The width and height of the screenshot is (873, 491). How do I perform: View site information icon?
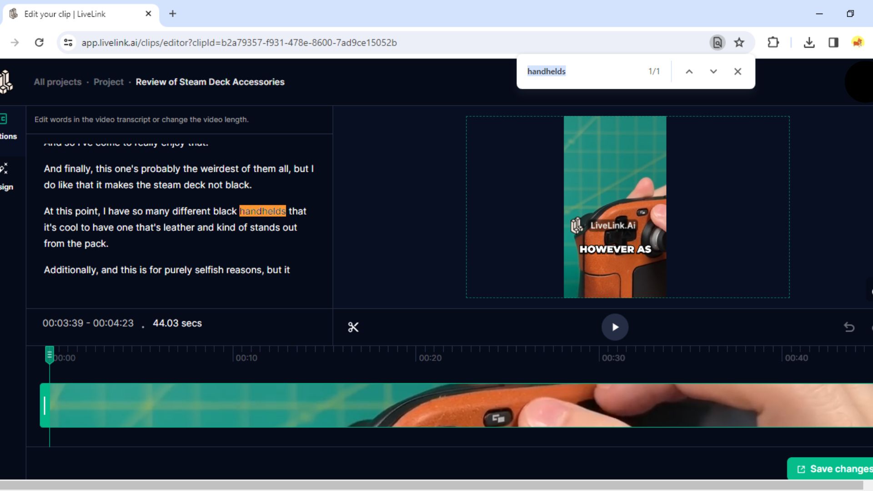68,43
